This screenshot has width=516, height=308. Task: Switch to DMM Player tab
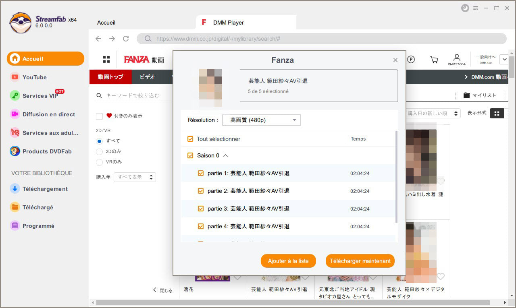[246, 23]
